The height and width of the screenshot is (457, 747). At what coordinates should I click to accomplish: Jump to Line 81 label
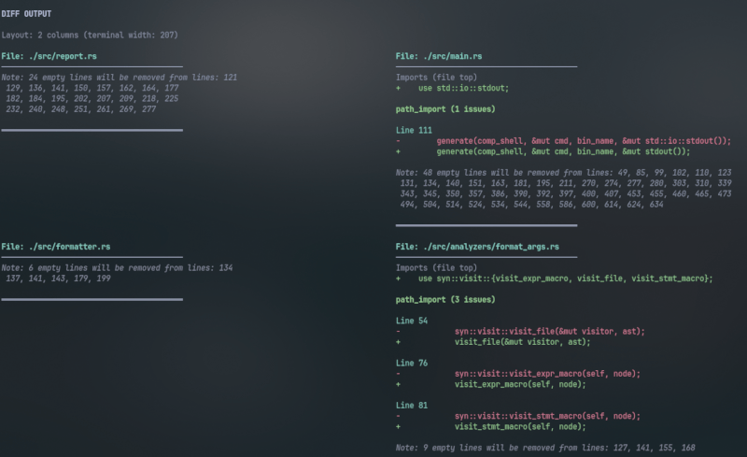click(412, 406)
